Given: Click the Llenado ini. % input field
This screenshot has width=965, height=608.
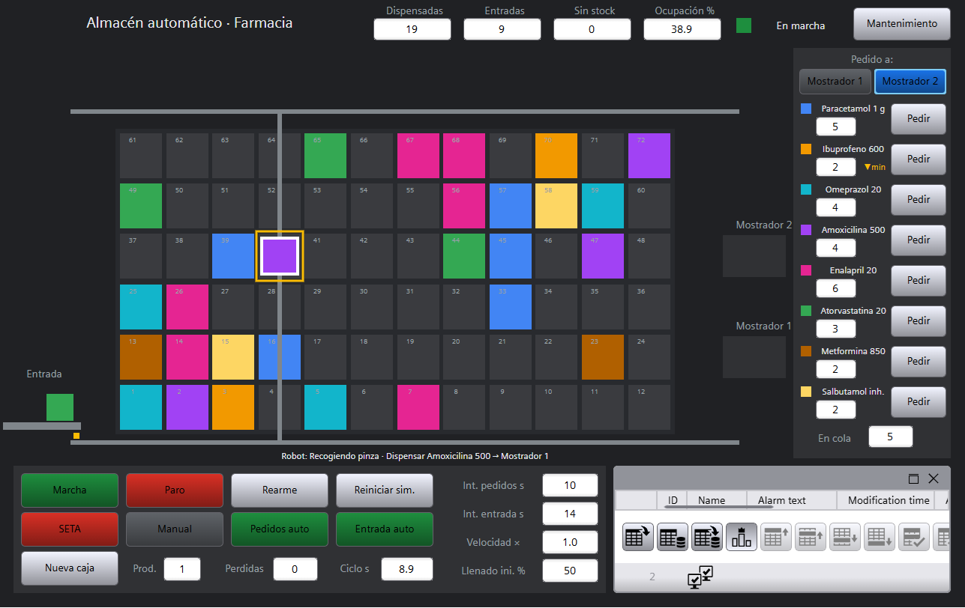Looking at the screenshot, I should [570, 571].
